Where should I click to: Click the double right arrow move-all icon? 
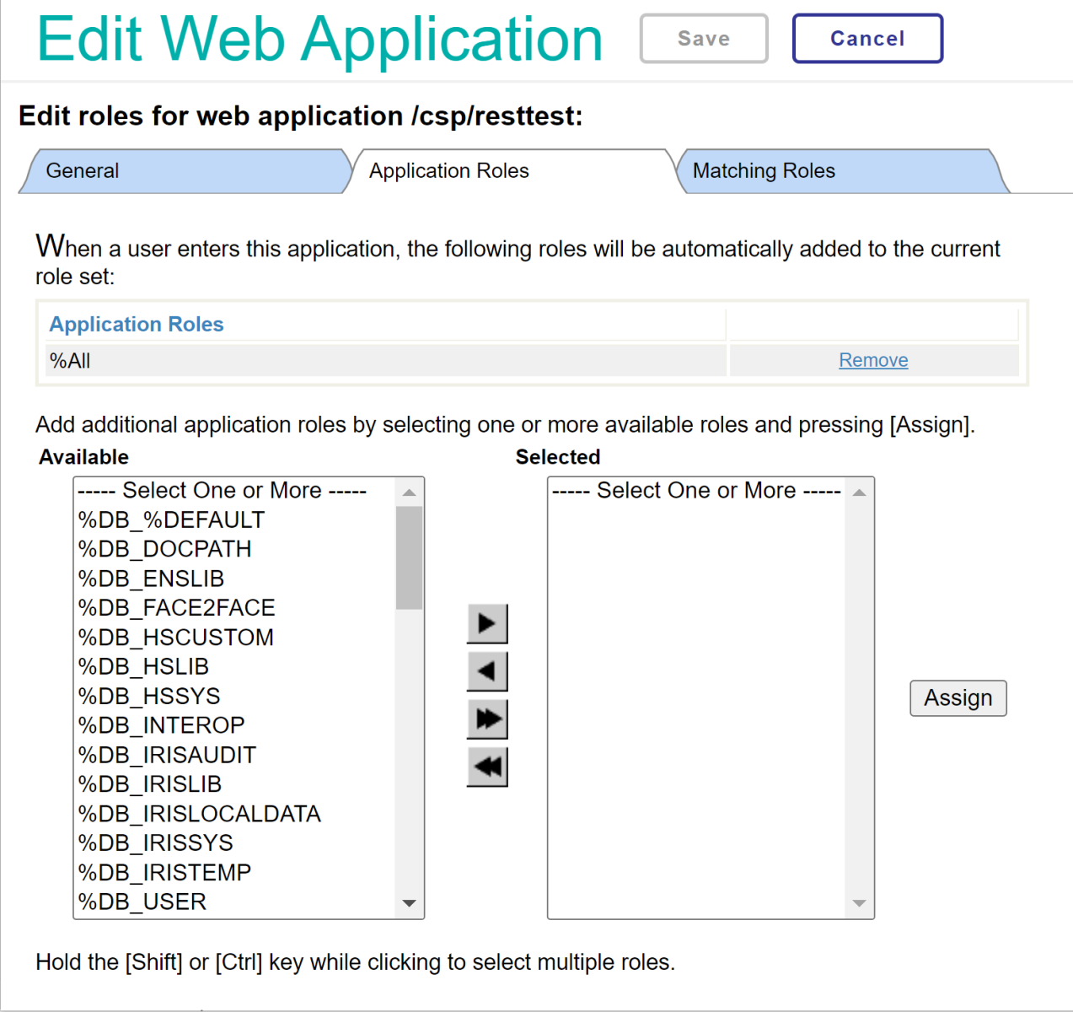[487, 719]
